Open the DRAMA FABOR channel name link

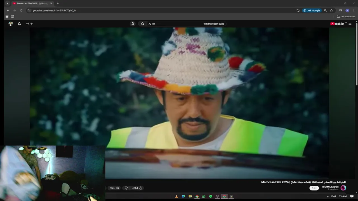tap(330, 187)
